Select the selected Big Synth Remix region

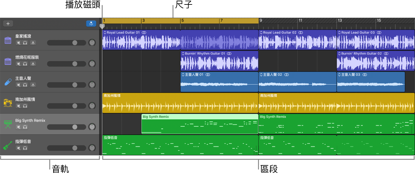(x=199, y=125)
